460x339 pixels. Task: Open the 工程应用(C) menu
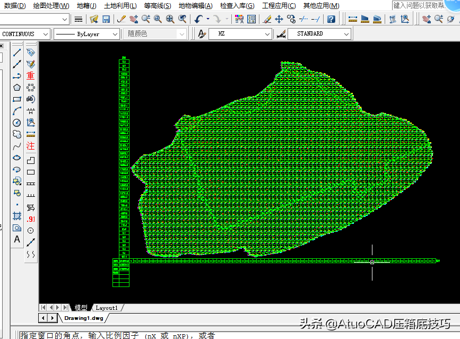279,6
